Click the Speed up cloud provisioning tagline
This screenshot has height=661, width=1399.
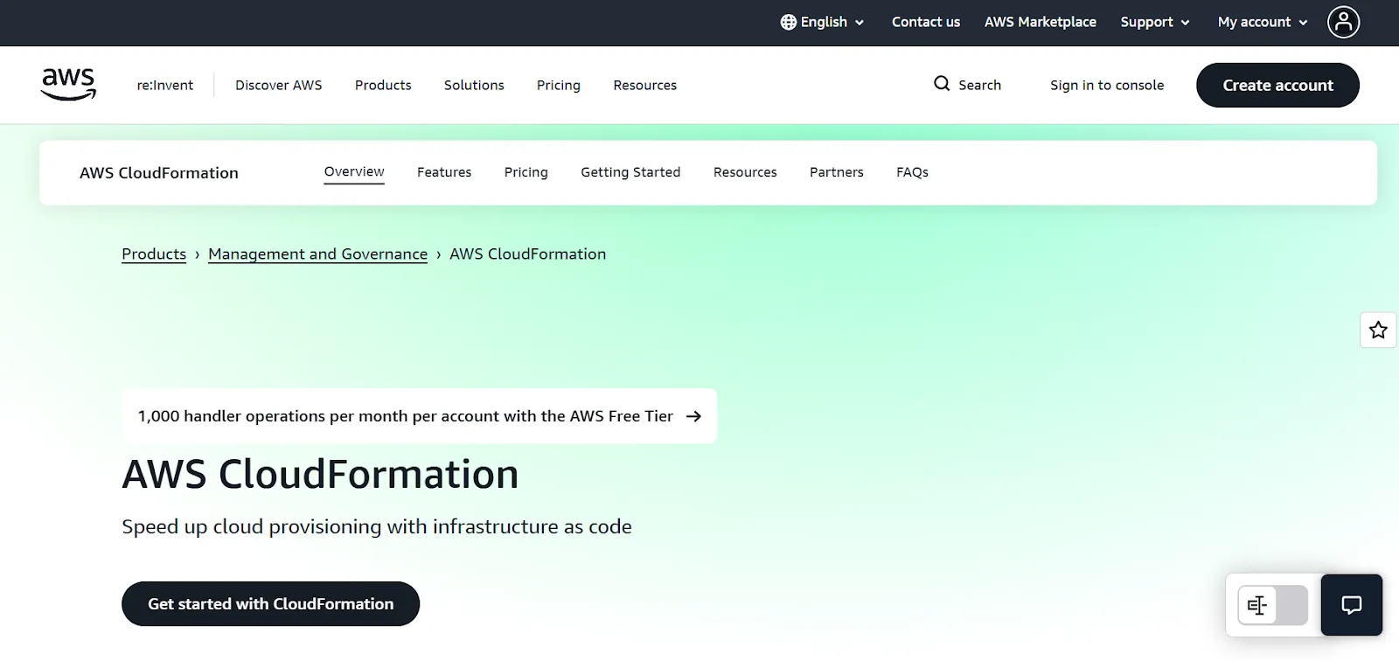point(377,527)
